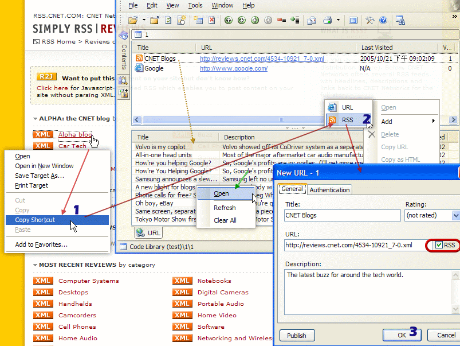Open the Rating combo box dropdown

tap(456, 216)
